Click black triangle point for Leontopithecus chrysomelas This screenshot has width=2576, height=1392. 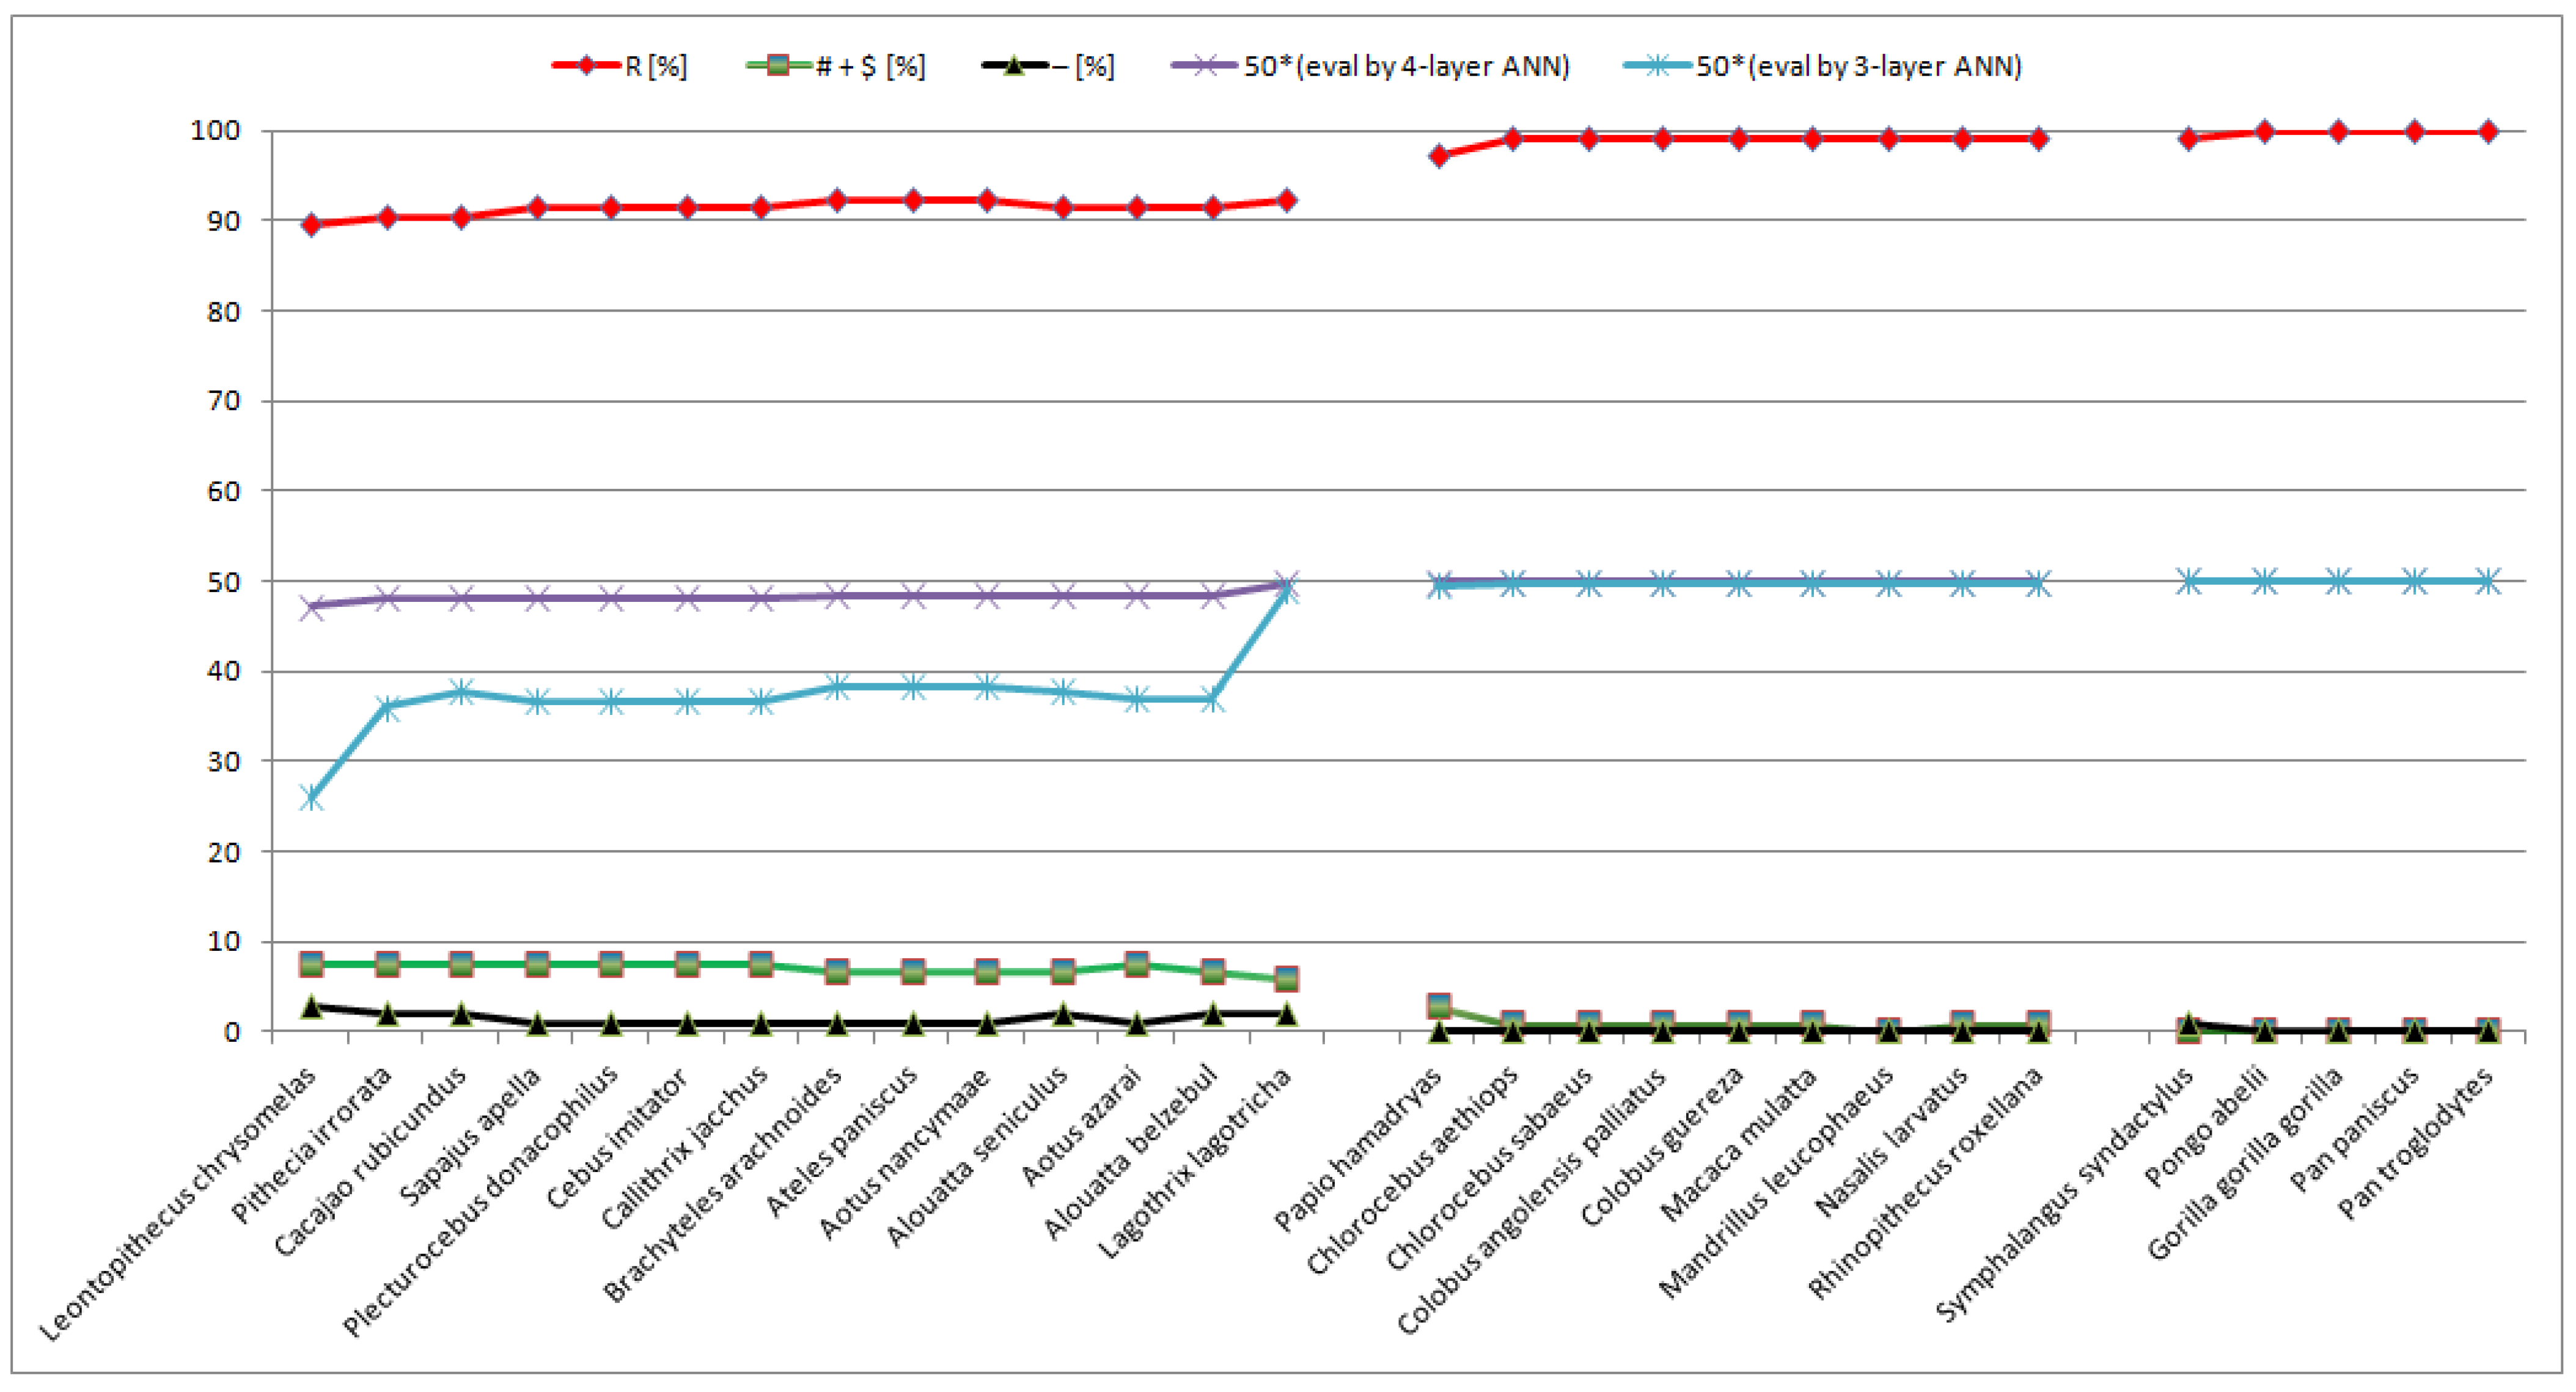coord(312,1006)
